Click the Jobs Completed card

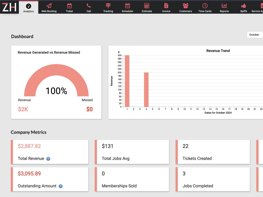213,179
